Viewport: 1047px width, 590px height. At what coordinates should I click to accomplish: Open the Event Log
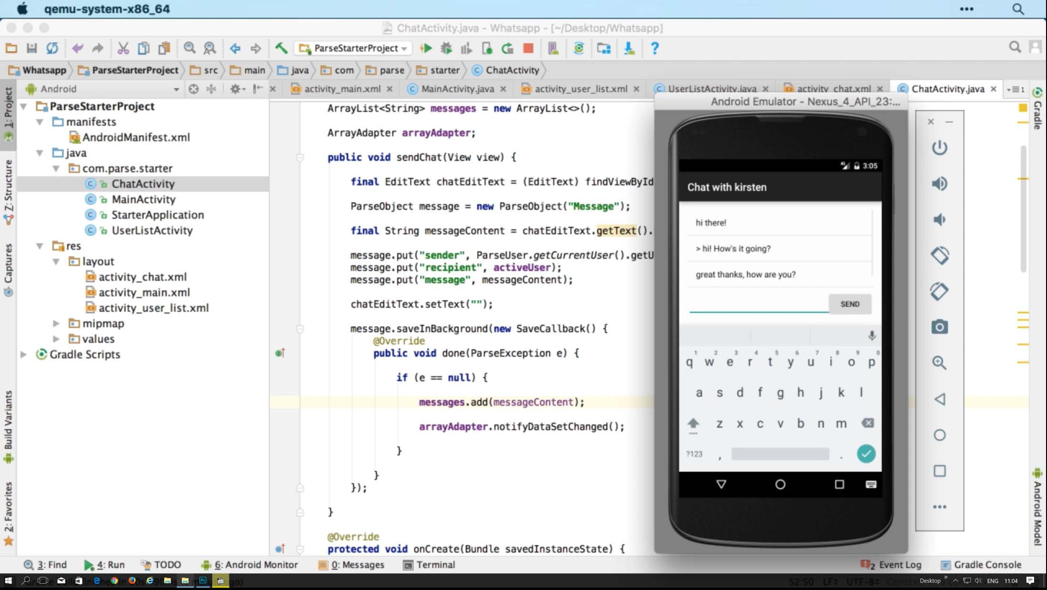(892, 565)
